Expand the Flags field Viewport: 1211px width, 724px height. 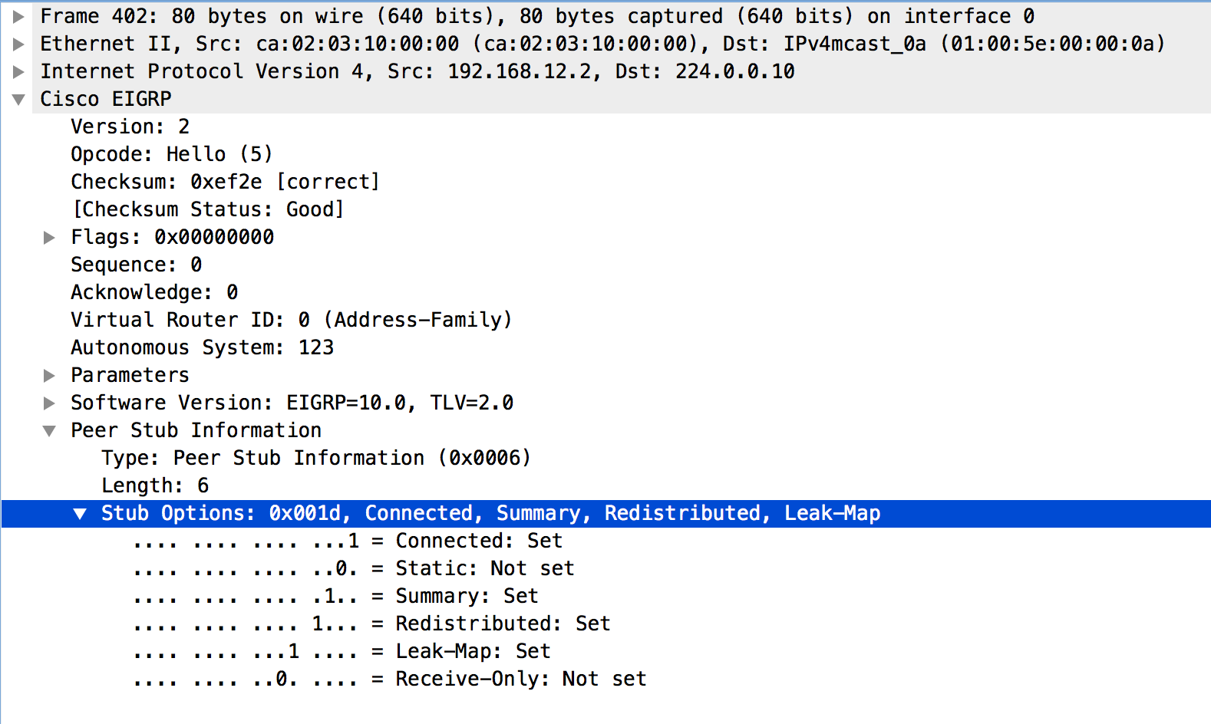coord(49,237)
